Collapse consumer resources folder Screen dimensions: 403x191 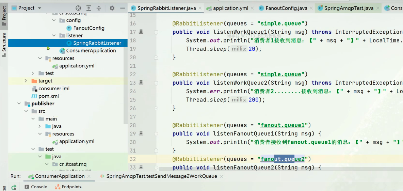(40, 58)
